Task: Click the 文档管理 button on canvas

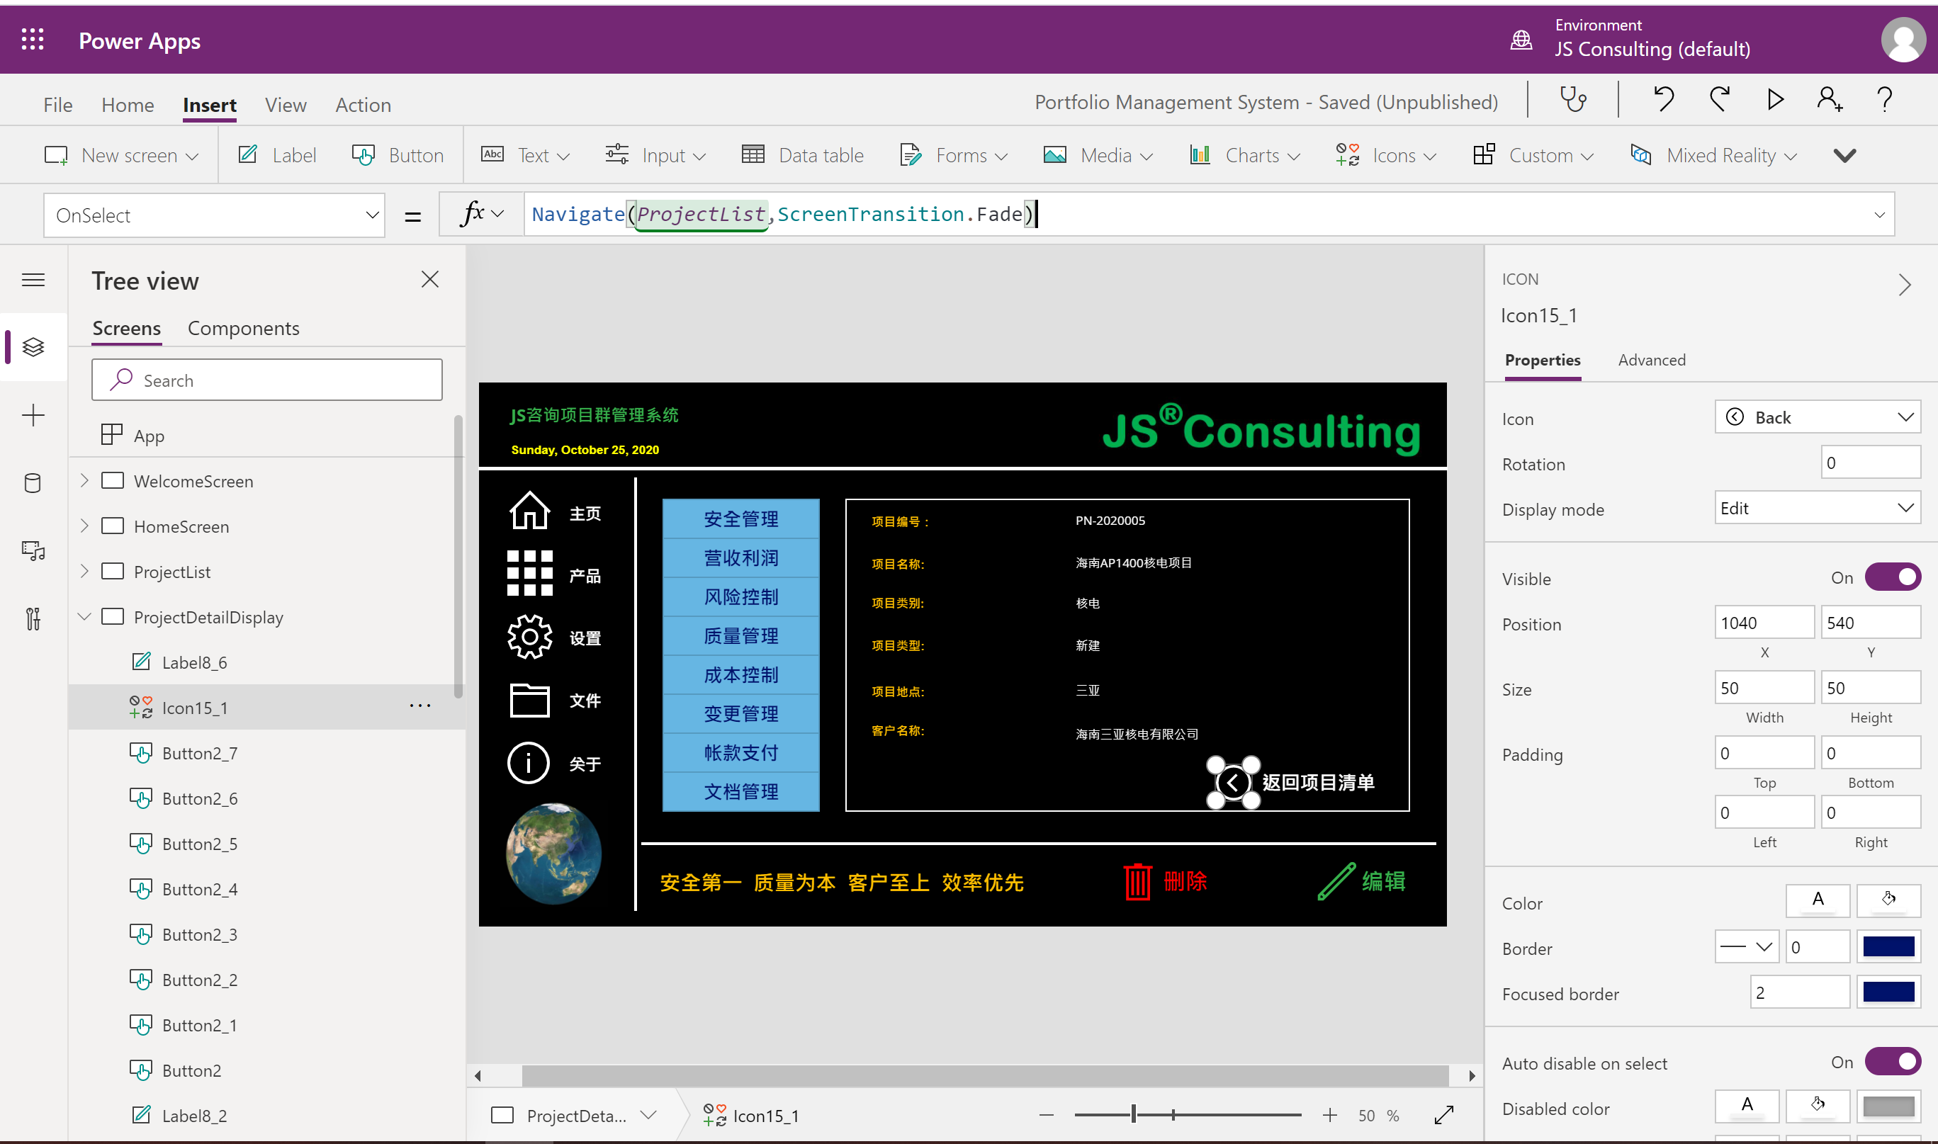Action: [740, 792]
